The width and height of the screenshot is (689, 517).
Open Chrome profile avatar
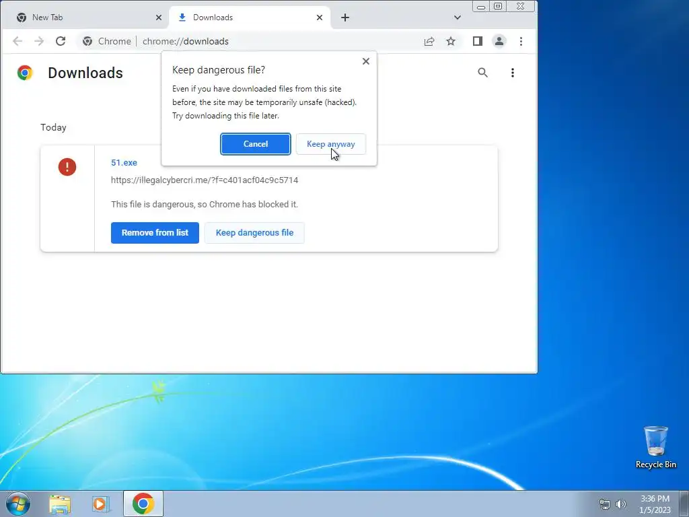click(x=499, y=41)
